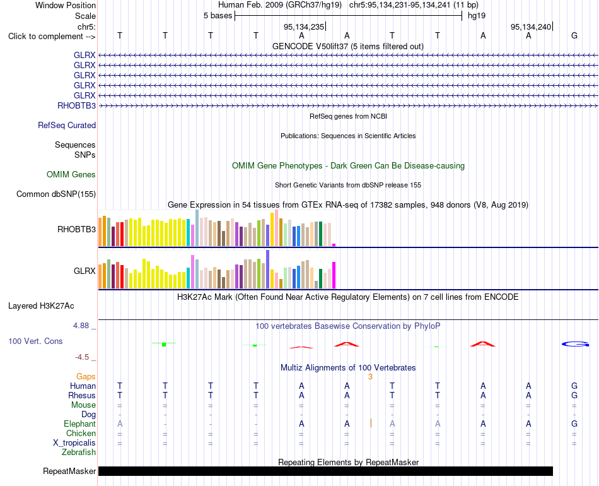Click the hg19 label beside scale bar
Image resolution: width=599 pixels, height=486 pixels.
(x=477, y=16)
